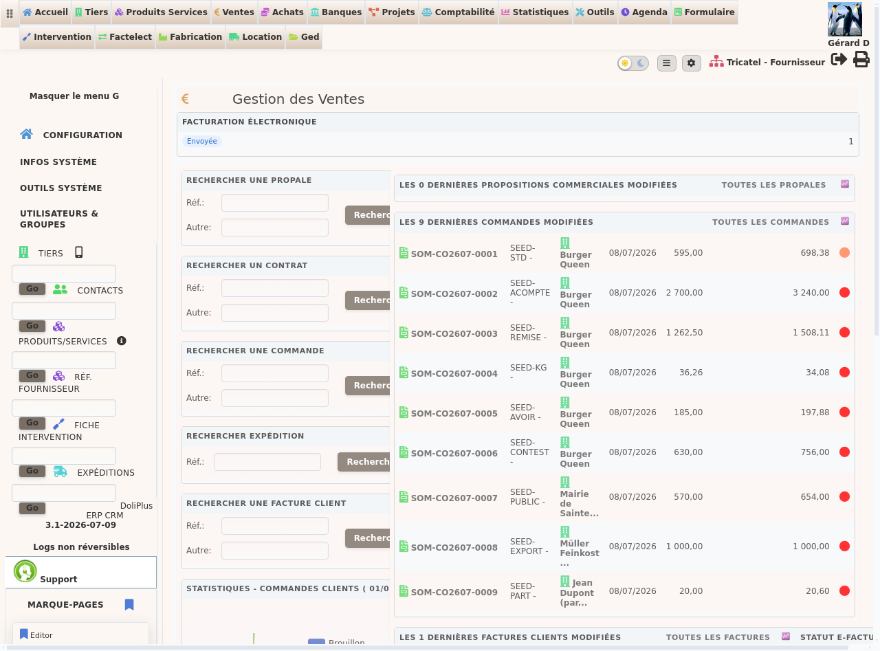The image size is (880, 651).
Task: Click the orange status dot for SOM-CO2607-0001
Action: click(844, 253)
